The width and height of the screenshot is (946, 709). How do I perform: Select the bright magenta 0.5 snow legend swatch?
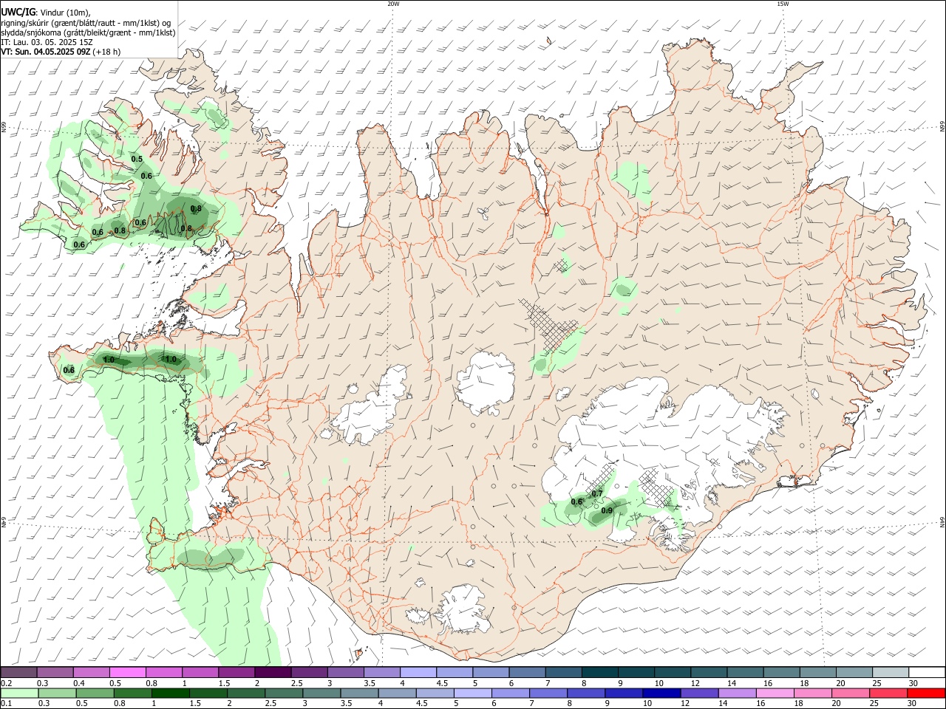coord(128,672)
